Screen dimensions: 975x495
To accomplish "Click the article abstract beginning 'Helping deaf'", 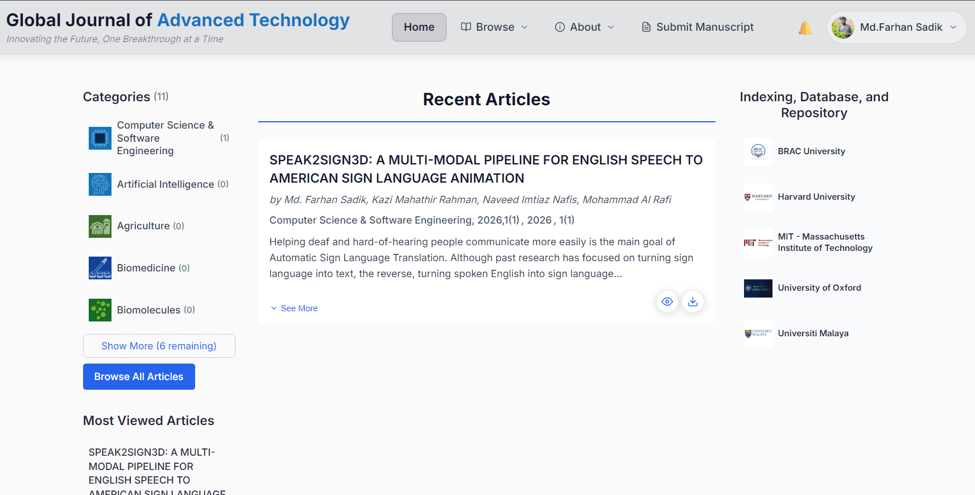I will tap(481, 258).
